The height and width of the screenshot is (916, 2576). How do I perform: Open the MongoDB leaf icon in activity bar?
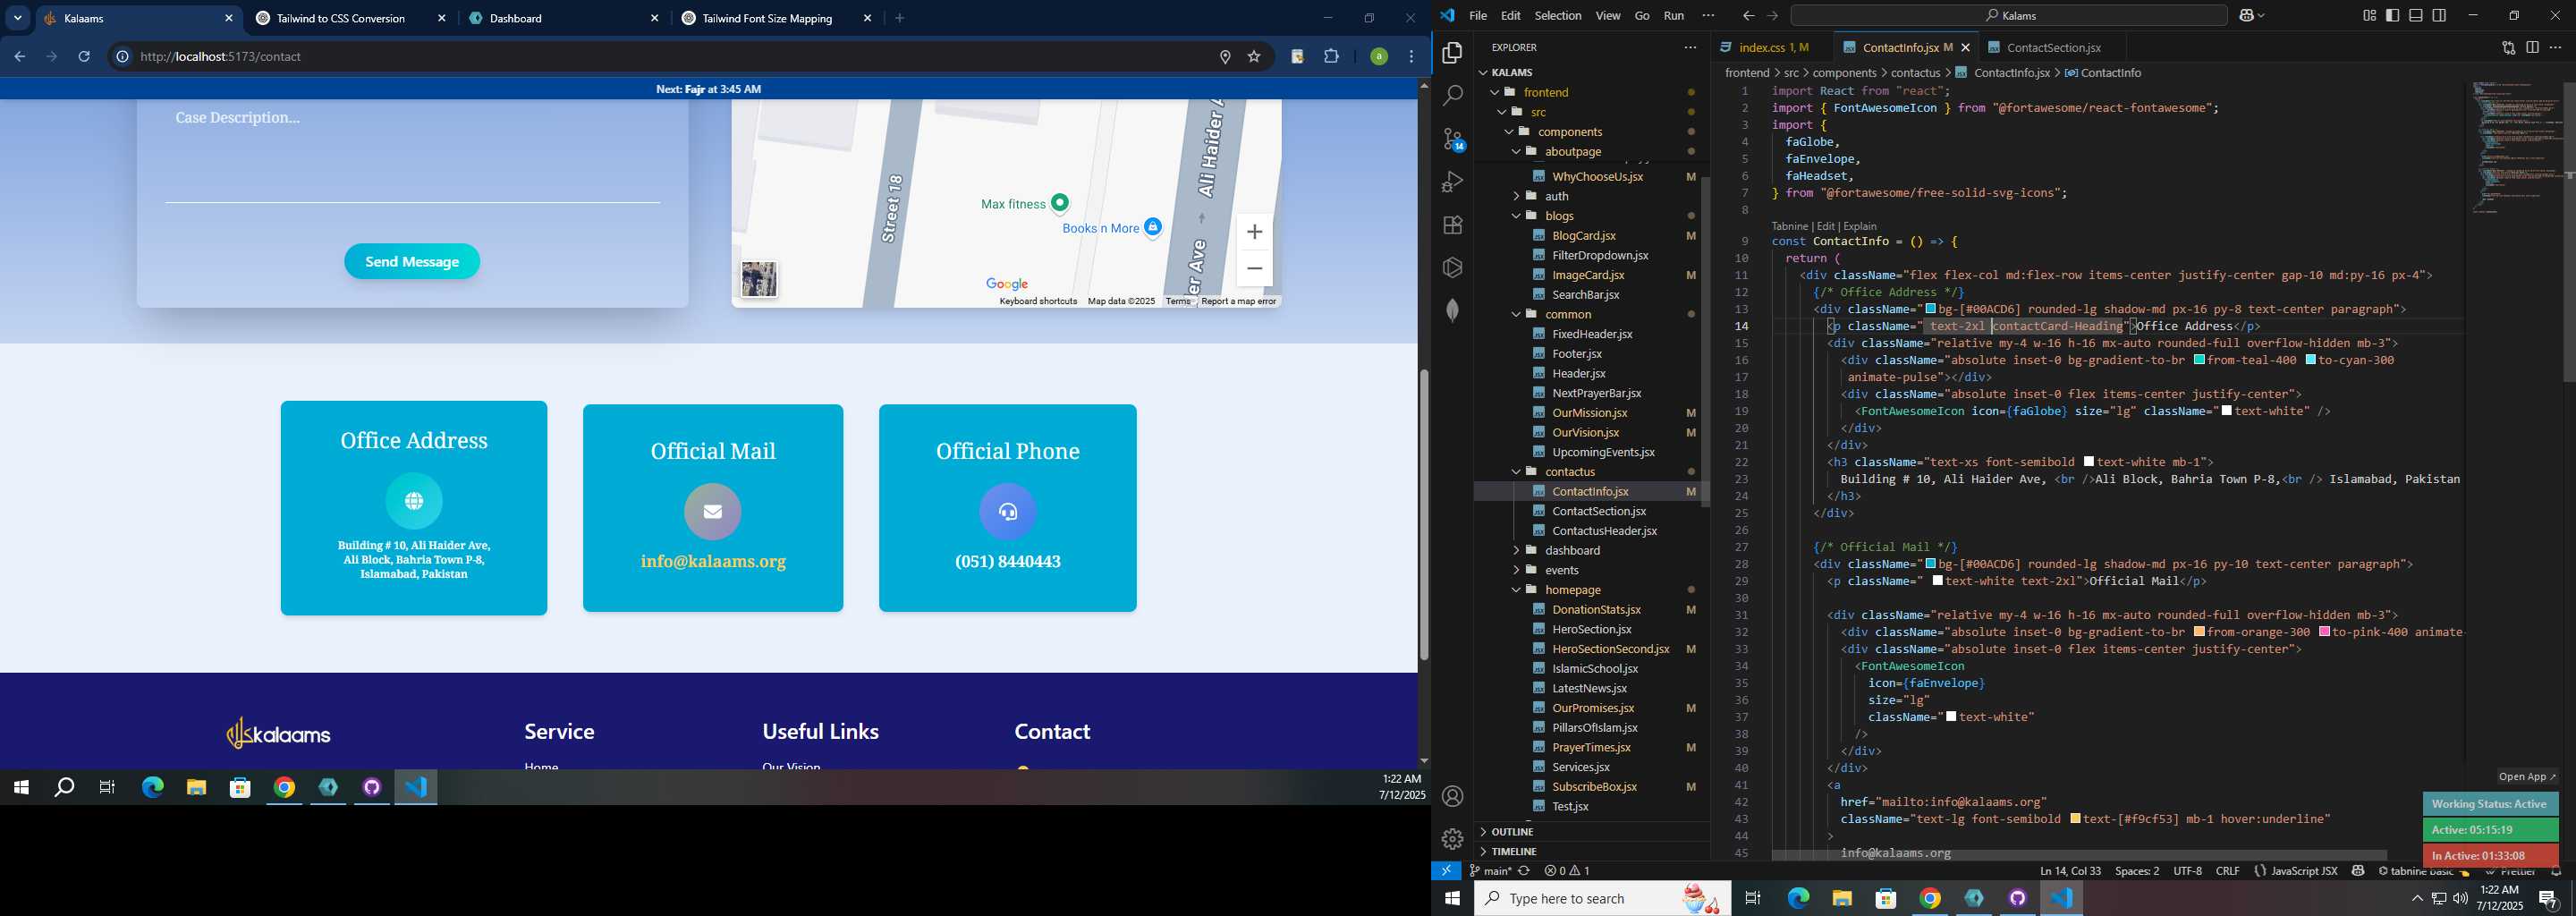point(1453,311)
